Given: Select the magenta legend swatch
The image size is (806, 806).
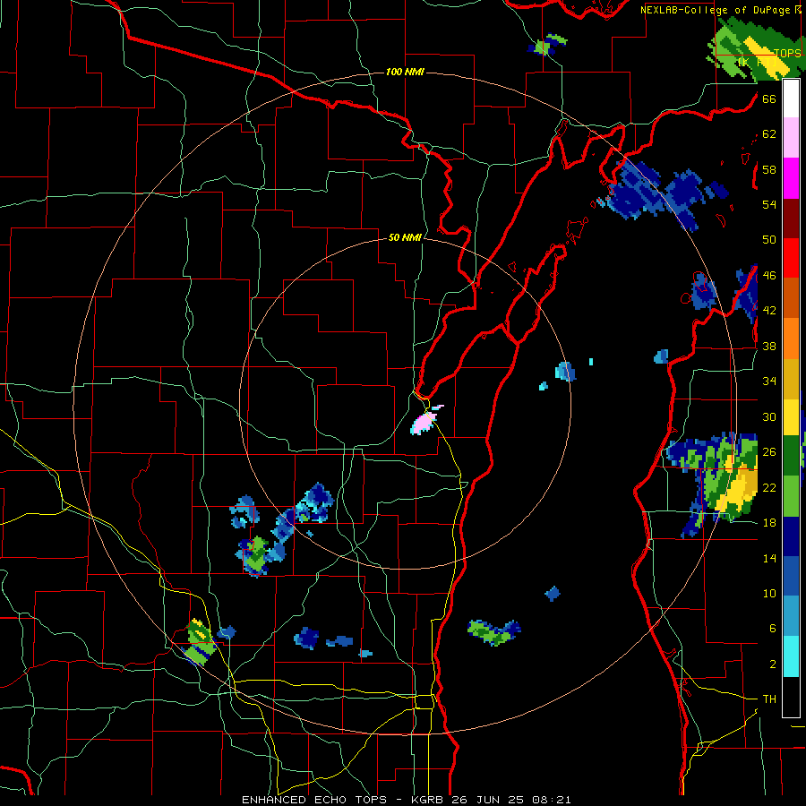Looking at the screenshot, I should pos(791,178).
